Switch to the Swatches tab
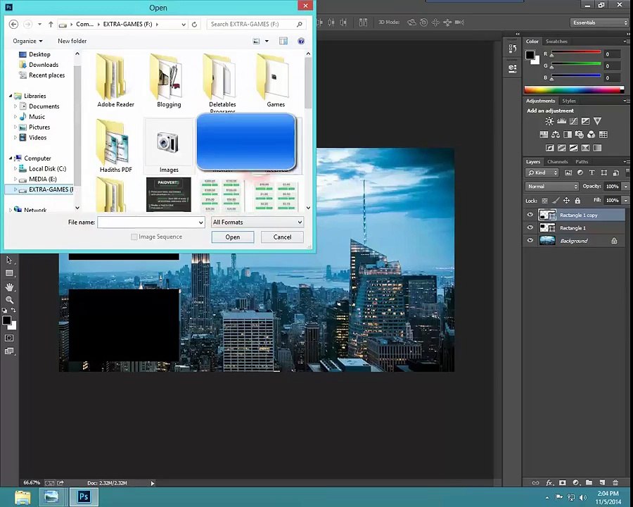633x507 pixels. [556, 42]
